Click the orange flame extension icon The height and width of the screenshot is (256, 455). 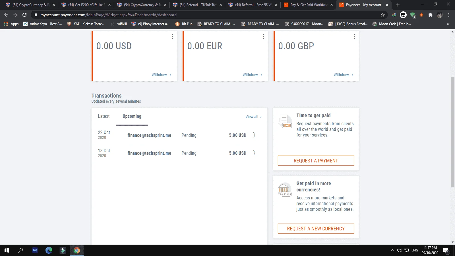pyautogui.click(x=421, y=15)
